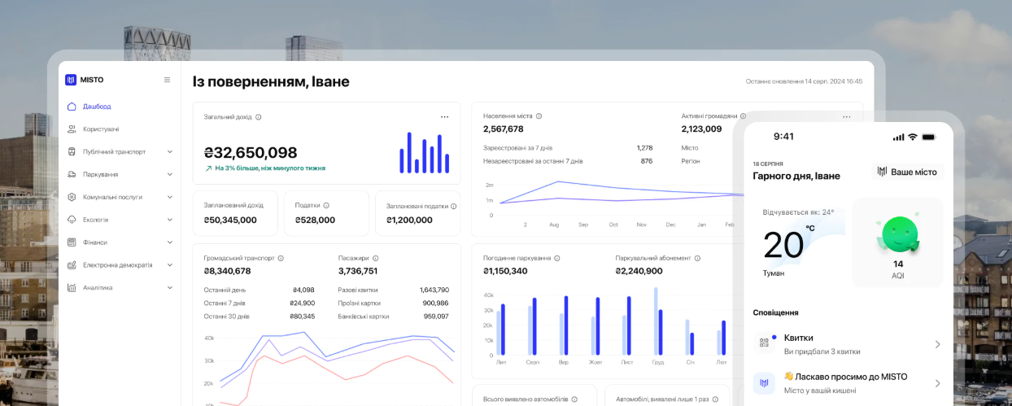Expand Публічний транспорт submenu chevron
This screenshot has height=406, width=1012.
(170, 152)
